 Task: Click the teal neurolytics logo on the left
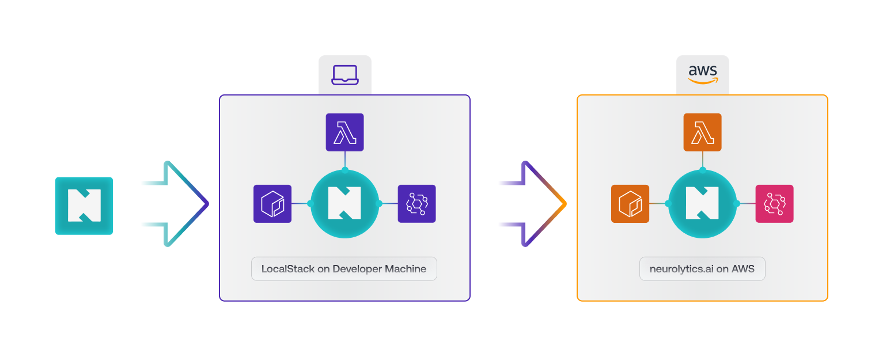coord(84,206)
